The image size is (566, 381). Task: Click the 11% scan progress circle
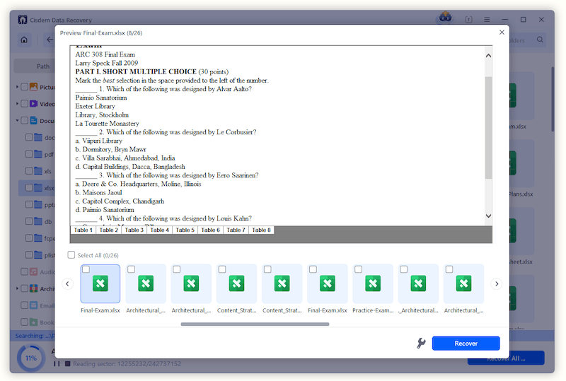click(x=31, y=358)
